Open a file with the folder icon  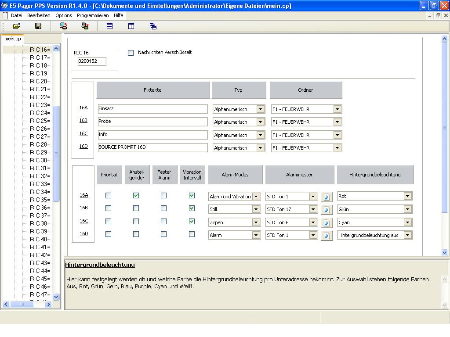pos(17,26)
